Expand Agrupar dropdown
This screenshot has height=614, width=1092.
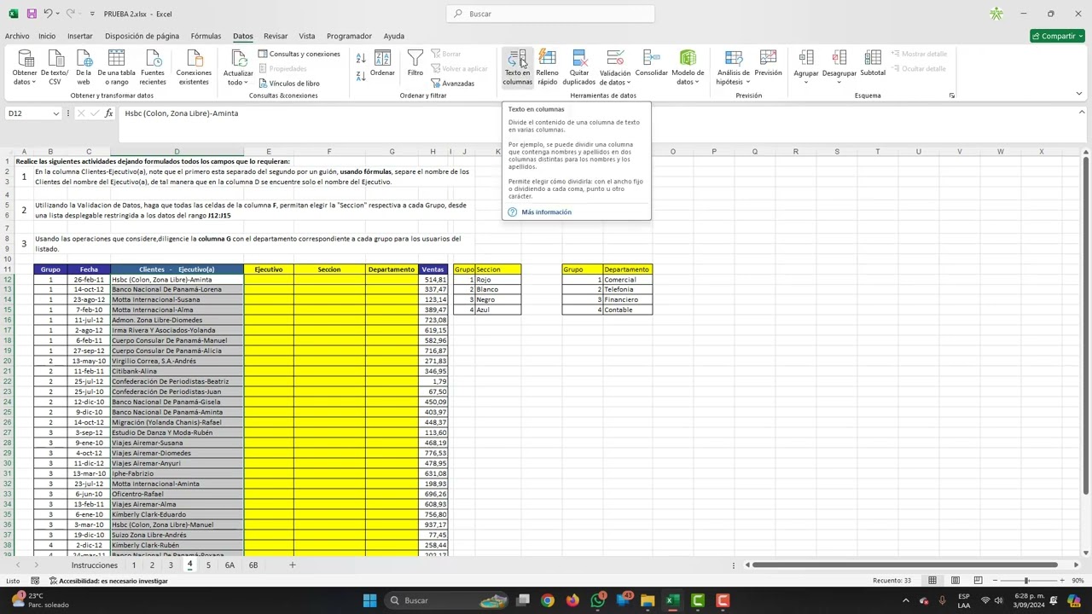pyautogui.click(x=806, y=82)
